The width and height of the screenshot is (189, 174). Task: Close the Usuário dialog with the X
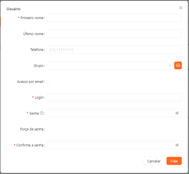pyautogui.click(x=181, y=8)
